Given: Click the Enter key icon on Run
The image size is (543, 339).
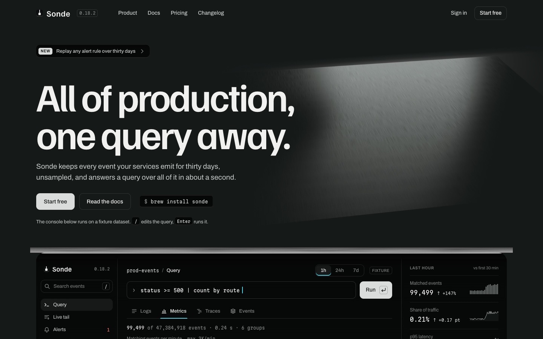Looking at the screenshot, I should point(383,290).
